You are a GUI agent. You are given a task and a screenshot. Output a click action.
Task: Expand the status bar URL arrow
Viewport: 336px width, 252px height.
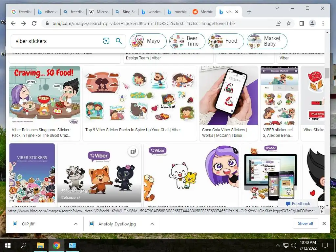pyautogui.click(x=322, y=211)
